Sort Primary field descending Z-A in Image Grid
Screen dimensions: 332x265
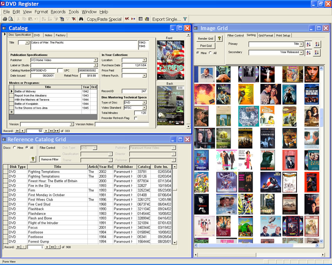click(317, 44)
